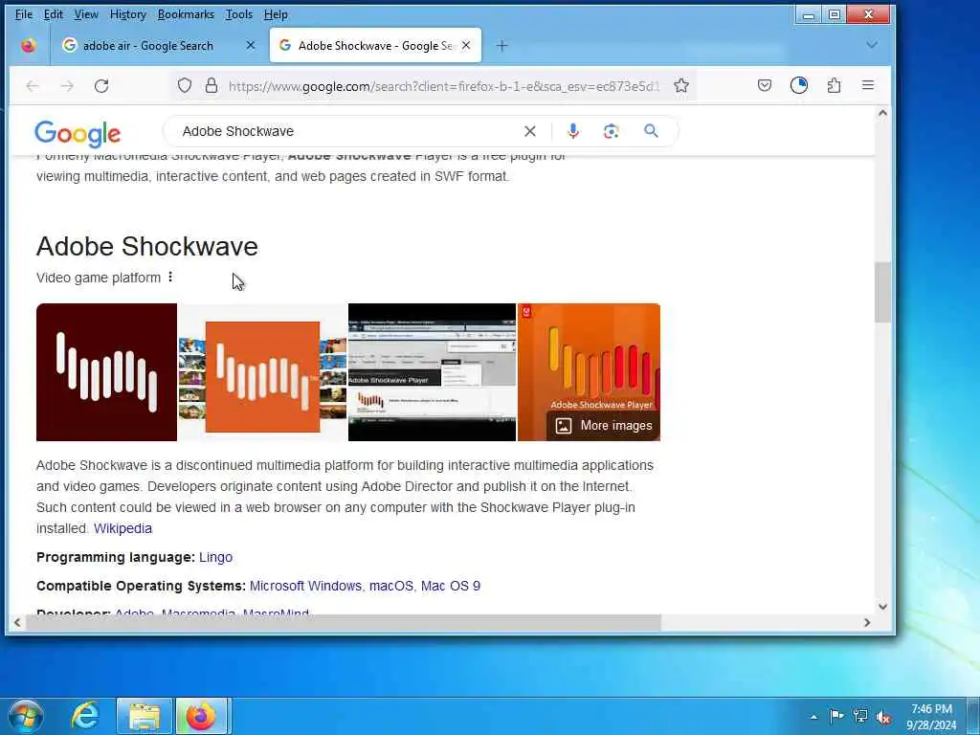The image size is (980, 735).
Task: Click the horizontal scrollbar right arrow
Action: tap(867, 622)
